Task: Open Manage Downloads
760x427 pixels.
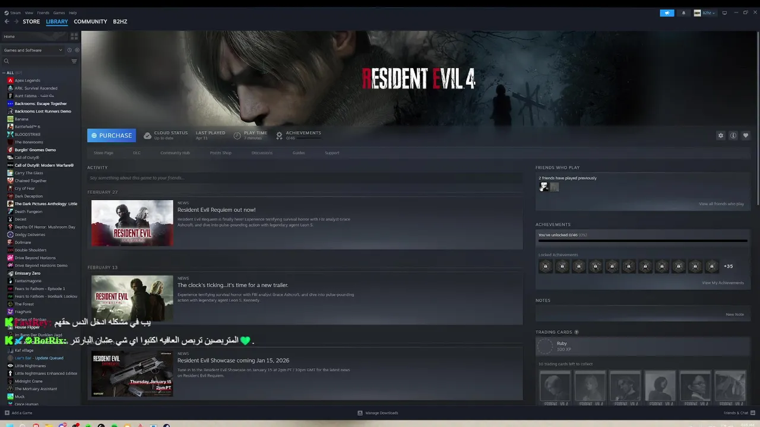Action: (378, 413)
